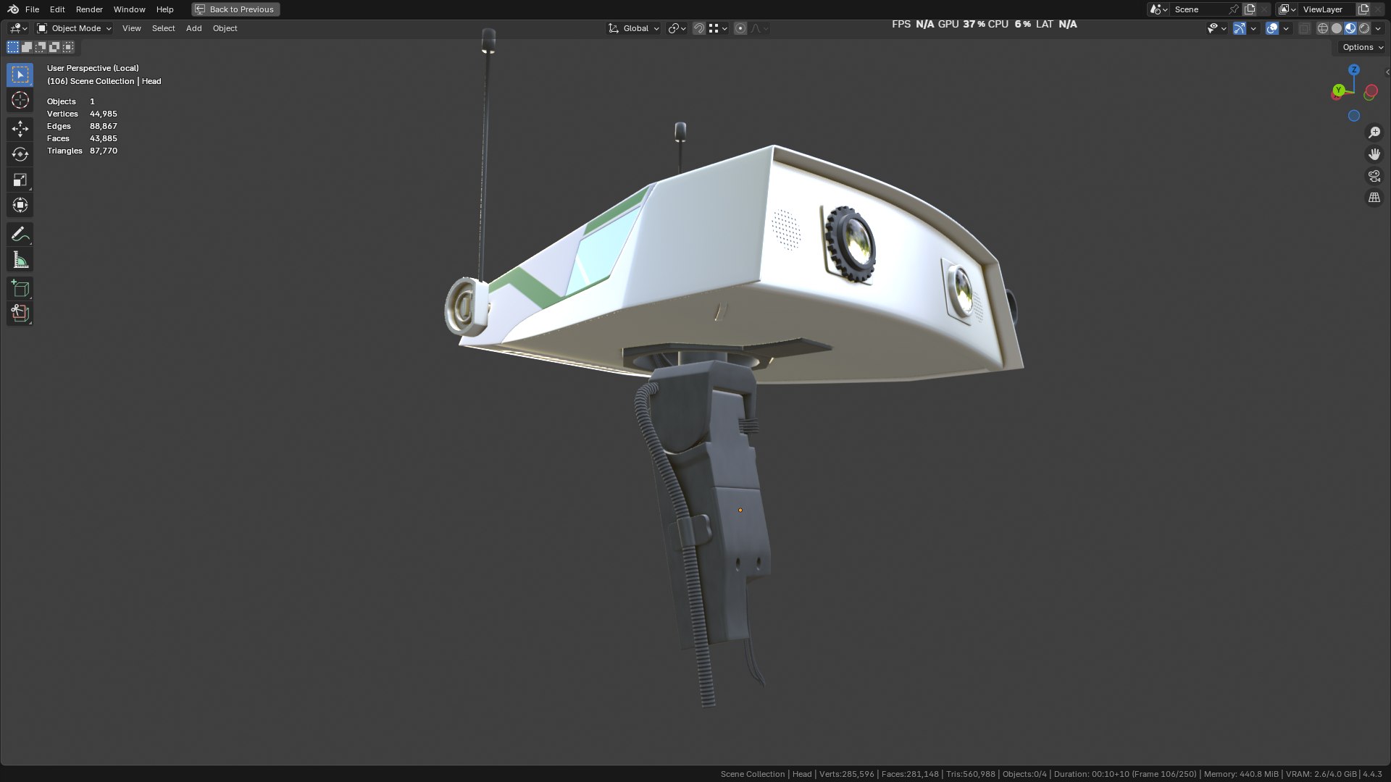This screenshot has width=1391, height=782.
Task: Toggle the camera view icon
Action: point(1374,176)
